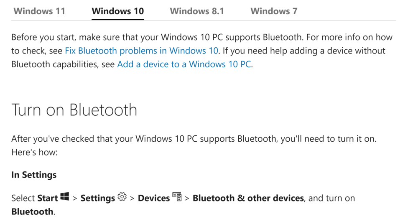418x219 pixels.
Task: Select the Windows 10 tab
Action: (x=117, y=11)
